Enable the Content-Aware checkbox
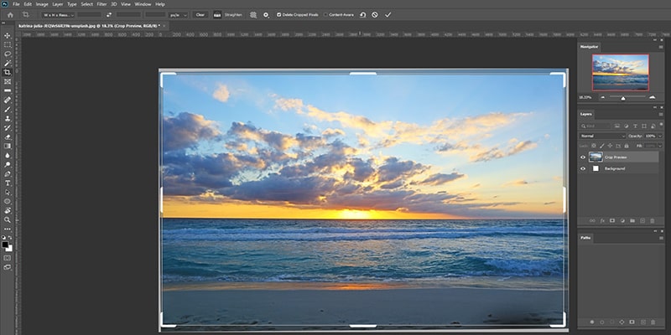Image resolution: width=671 pixels, height=335 pixels. point(325,15)
